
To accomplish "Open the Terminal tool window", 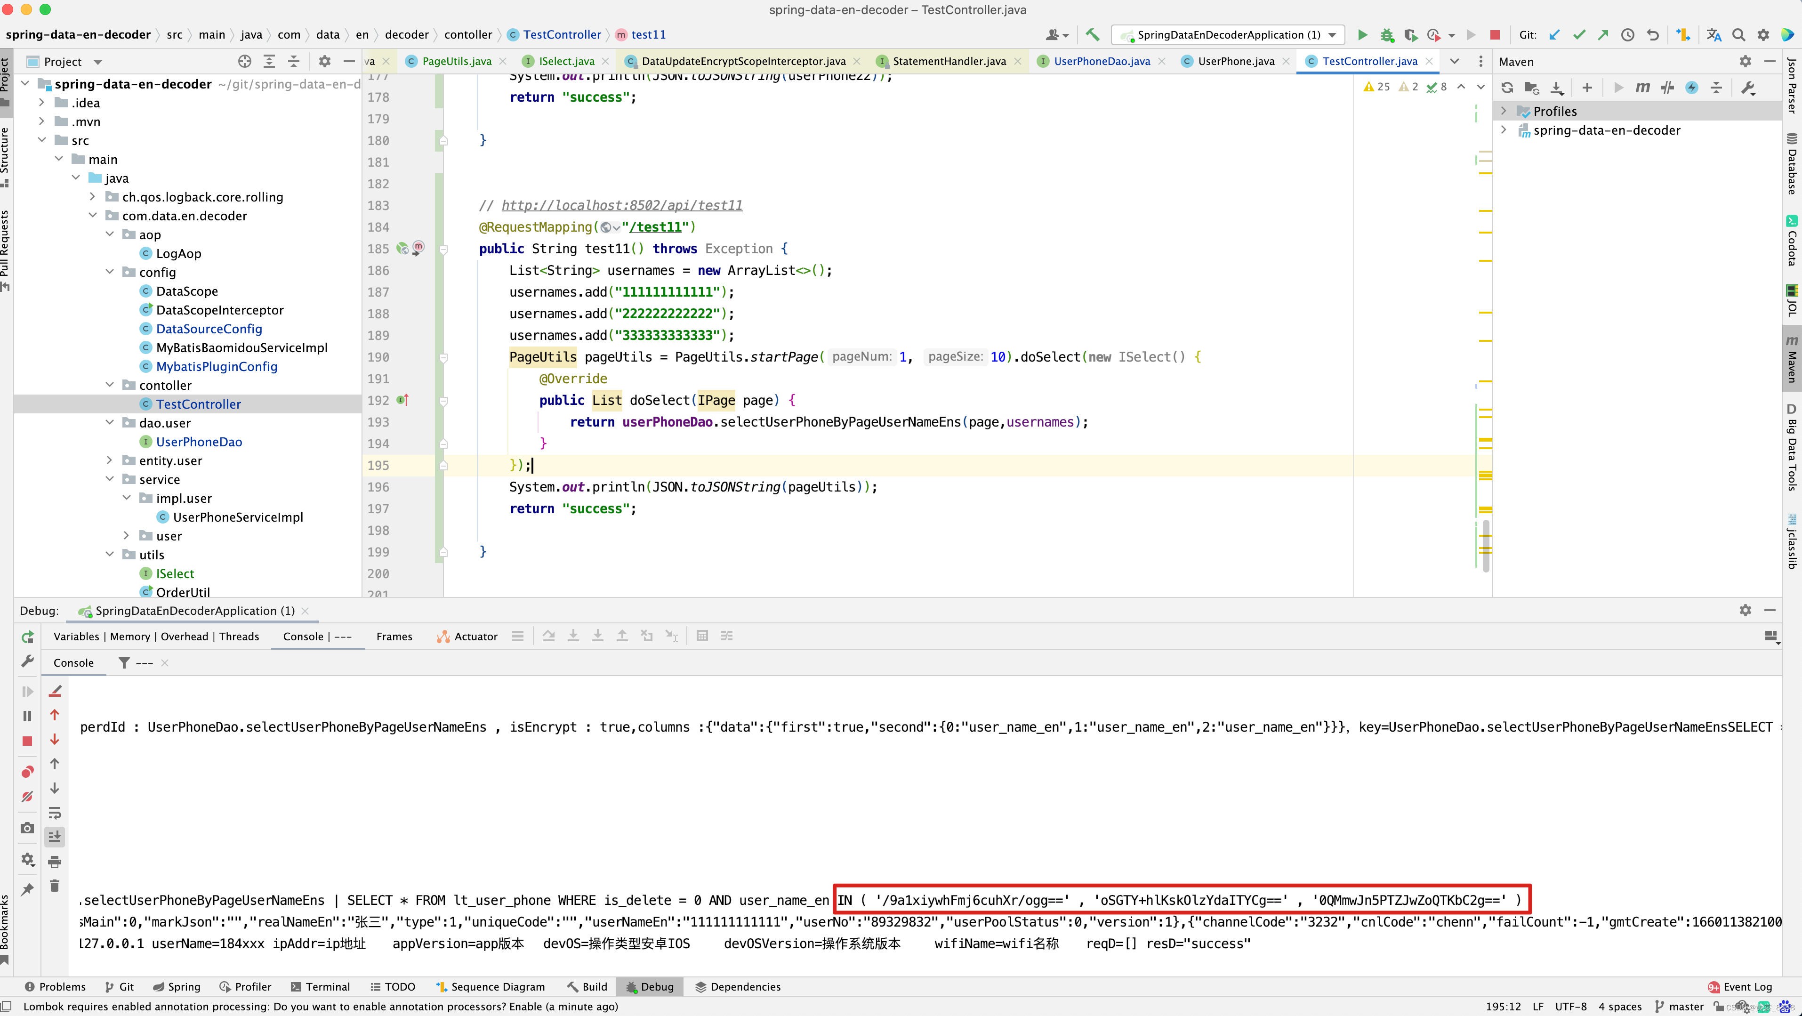I will [x=321, y=987].
